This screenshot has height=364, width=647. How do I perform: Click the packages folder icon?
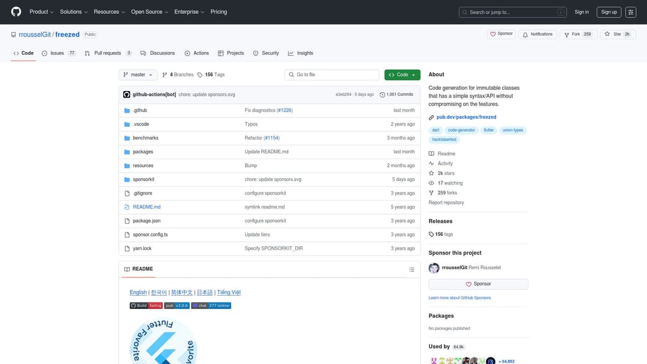click(127, 151)
